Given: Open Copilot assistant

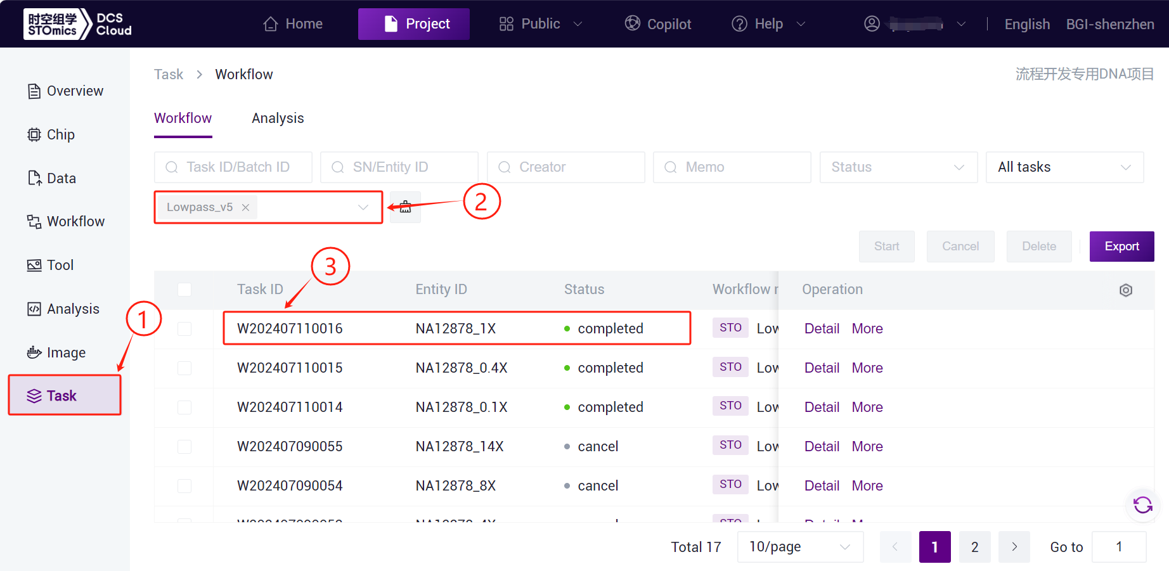Looking at the screenshot, I should [658, 24].
